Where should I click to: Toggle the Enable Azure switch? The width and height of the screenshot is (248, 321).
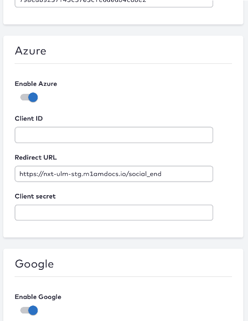click(29, 97)
